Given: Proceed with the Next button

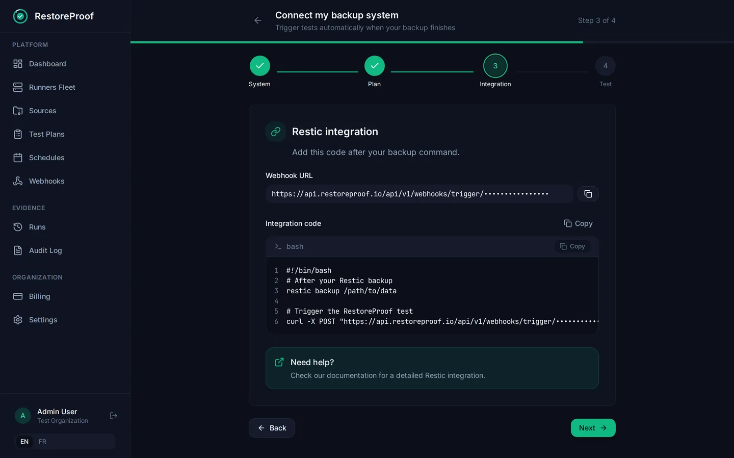Looking at the screenshot, I should click(593, 428).
